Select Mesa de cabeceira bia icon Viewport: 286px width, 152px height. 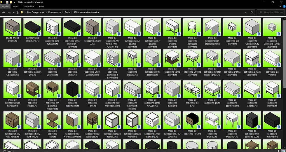click(232, 27)
